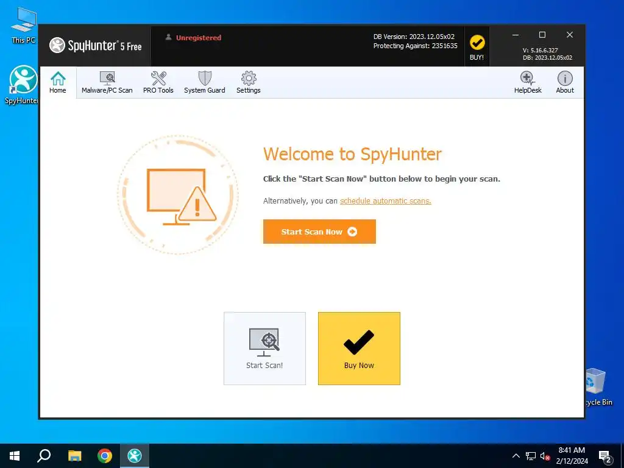Viewport: 624px width, 468px height.
Task: Open the Action Center notifications
Action: tap(605, 456)
